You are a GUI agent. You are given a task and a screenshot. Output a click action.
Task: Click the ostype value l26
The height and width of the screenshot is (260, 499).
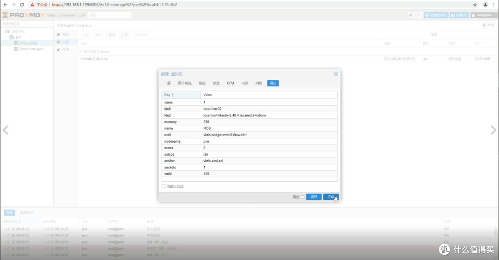[206, 154]
